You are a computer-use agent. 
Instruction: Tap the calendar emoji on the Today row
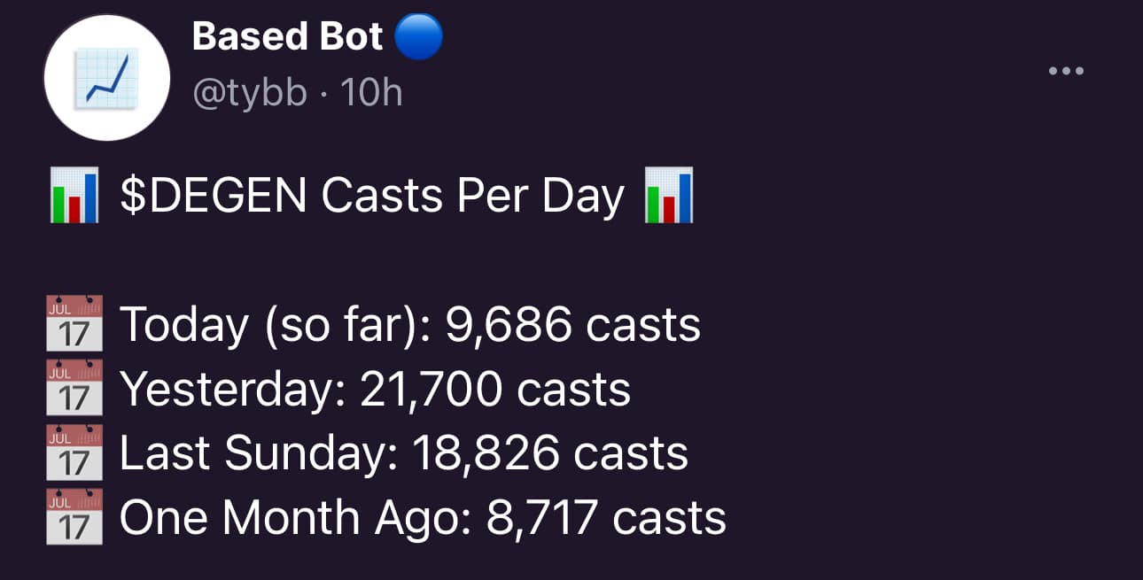(x=74, y=325)
